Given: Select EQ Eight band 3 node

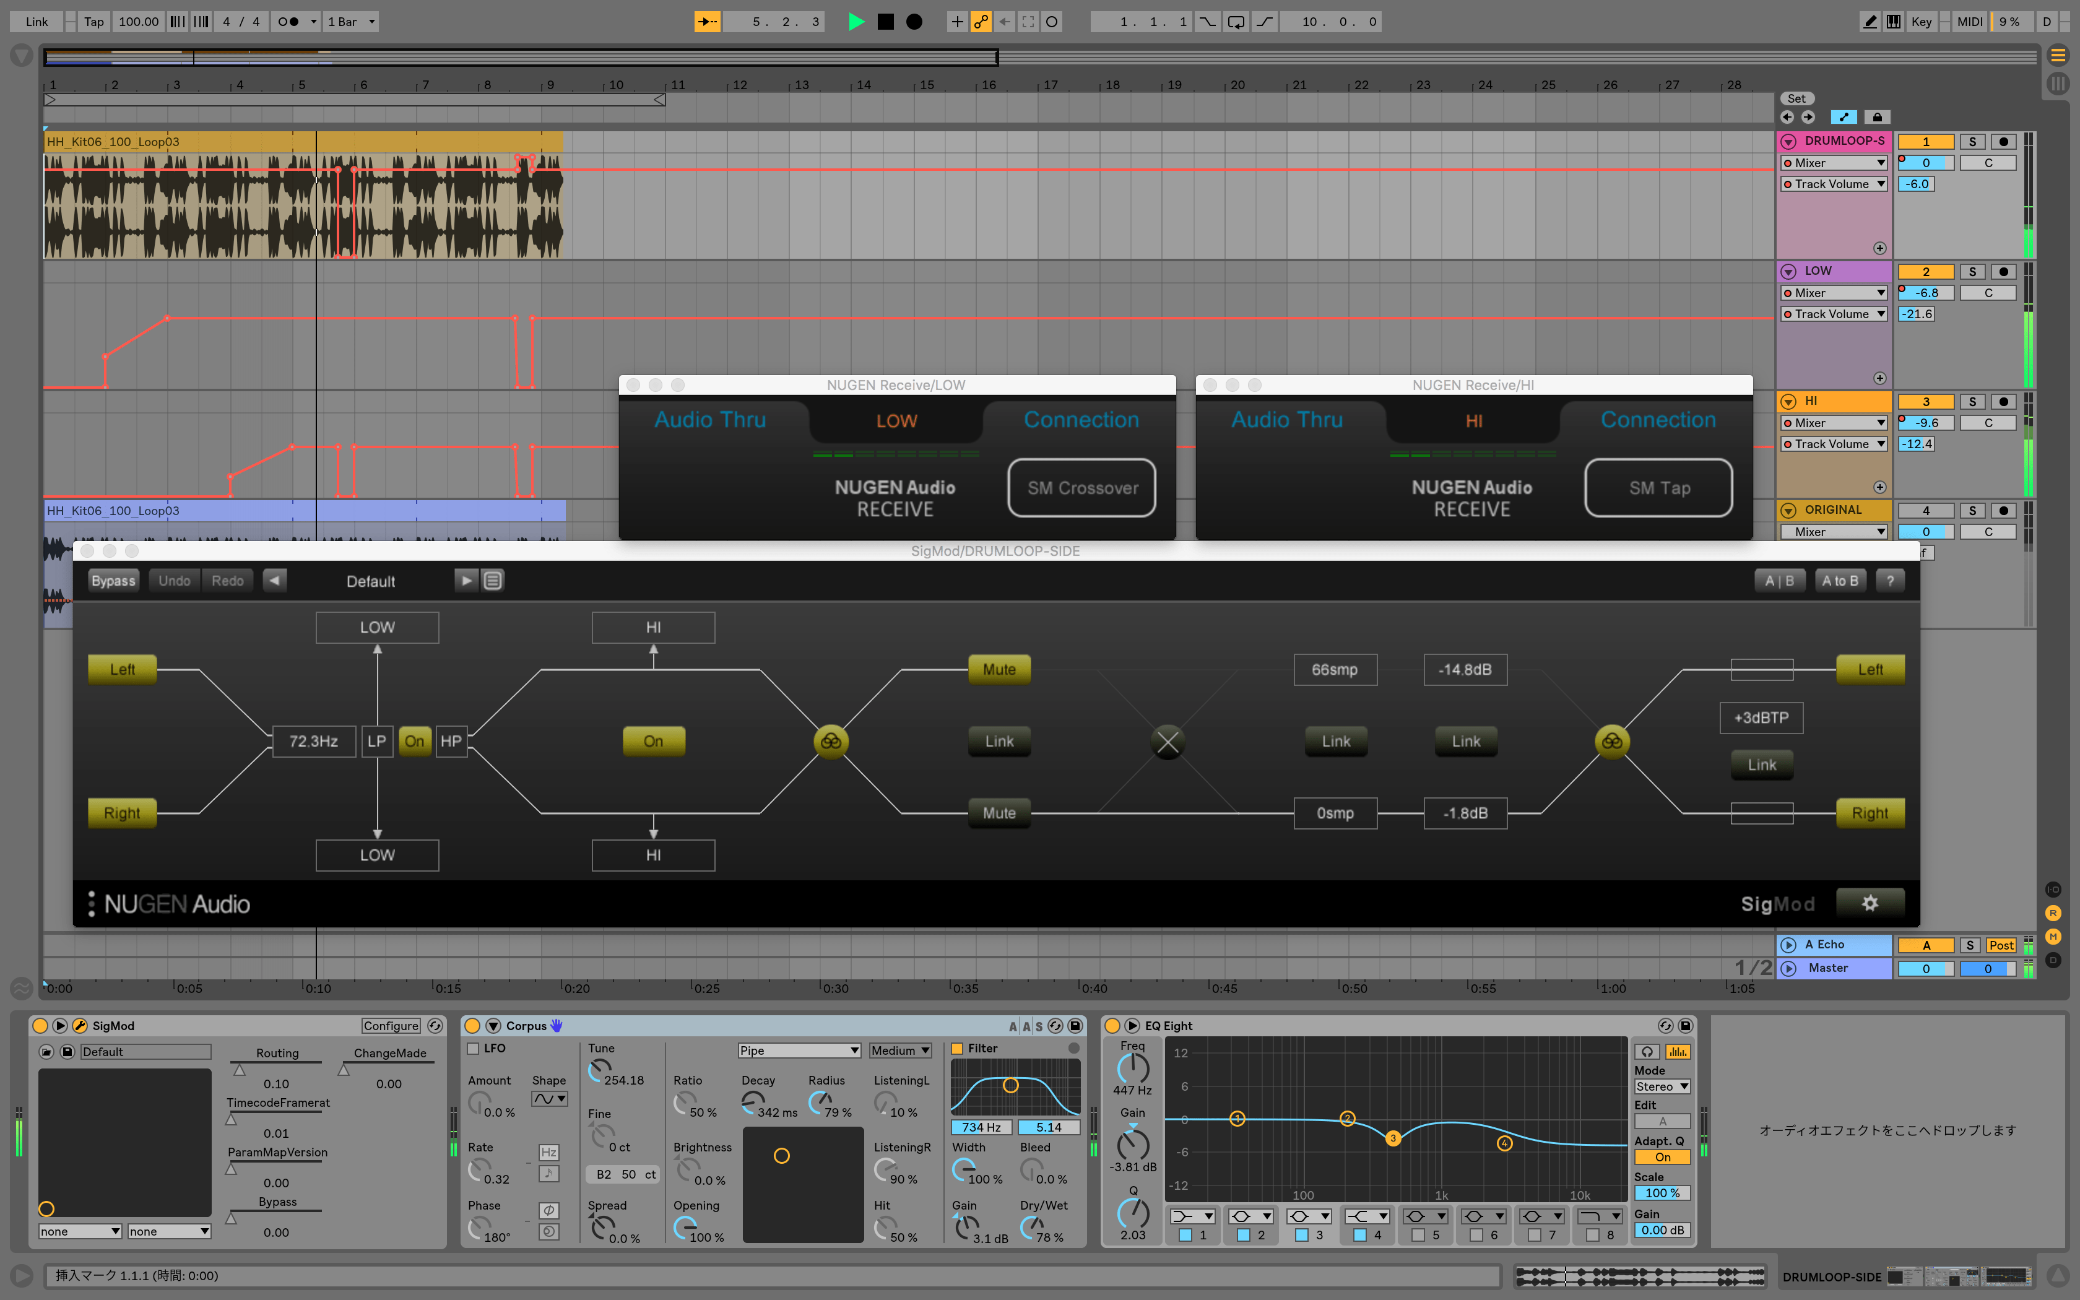Looking at the screenshot, I should (1393, 1138).
